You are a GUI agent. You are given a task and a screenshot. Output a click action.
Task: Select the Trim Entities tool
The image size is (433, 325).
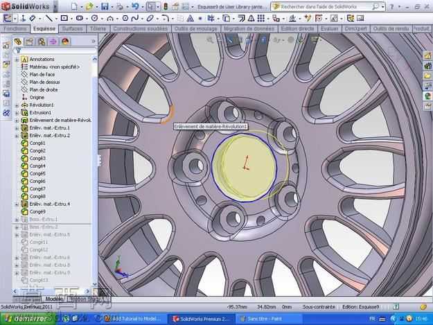[211, 18]
